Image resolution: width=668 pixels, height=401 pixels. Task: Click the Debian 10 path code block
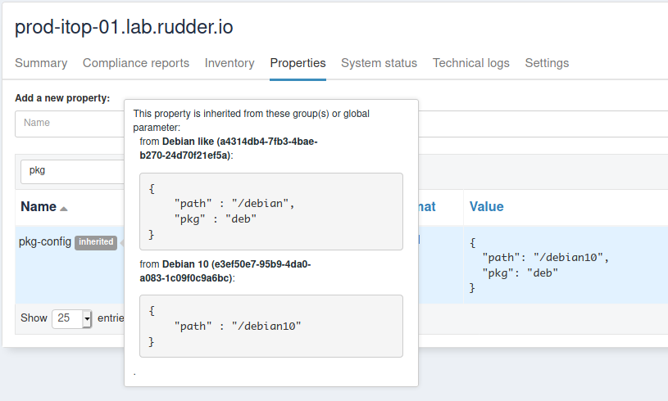tap(271, 326)
